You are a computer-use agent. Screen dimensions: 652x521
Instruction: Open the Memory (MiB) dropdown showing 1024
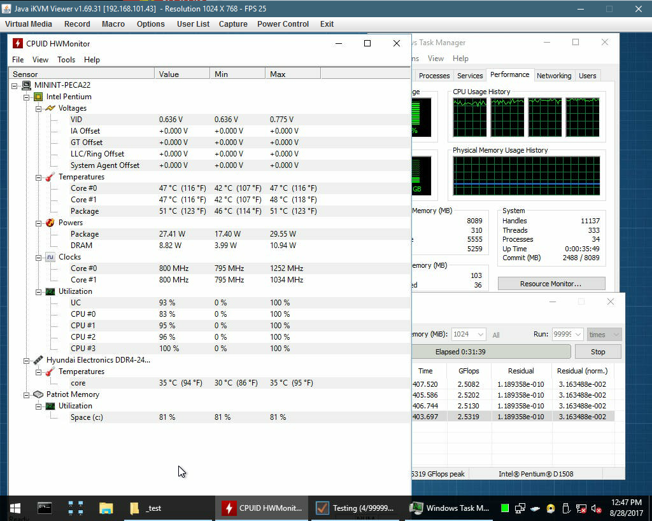coord(469,335)
